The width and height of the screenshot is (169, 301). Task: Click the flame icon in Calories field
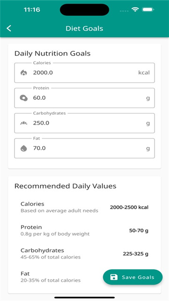point(23,73)
